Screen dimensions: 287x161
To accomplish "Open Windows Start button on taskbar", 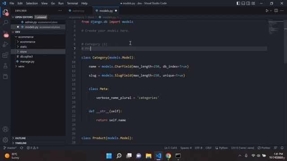I will 109,156.
